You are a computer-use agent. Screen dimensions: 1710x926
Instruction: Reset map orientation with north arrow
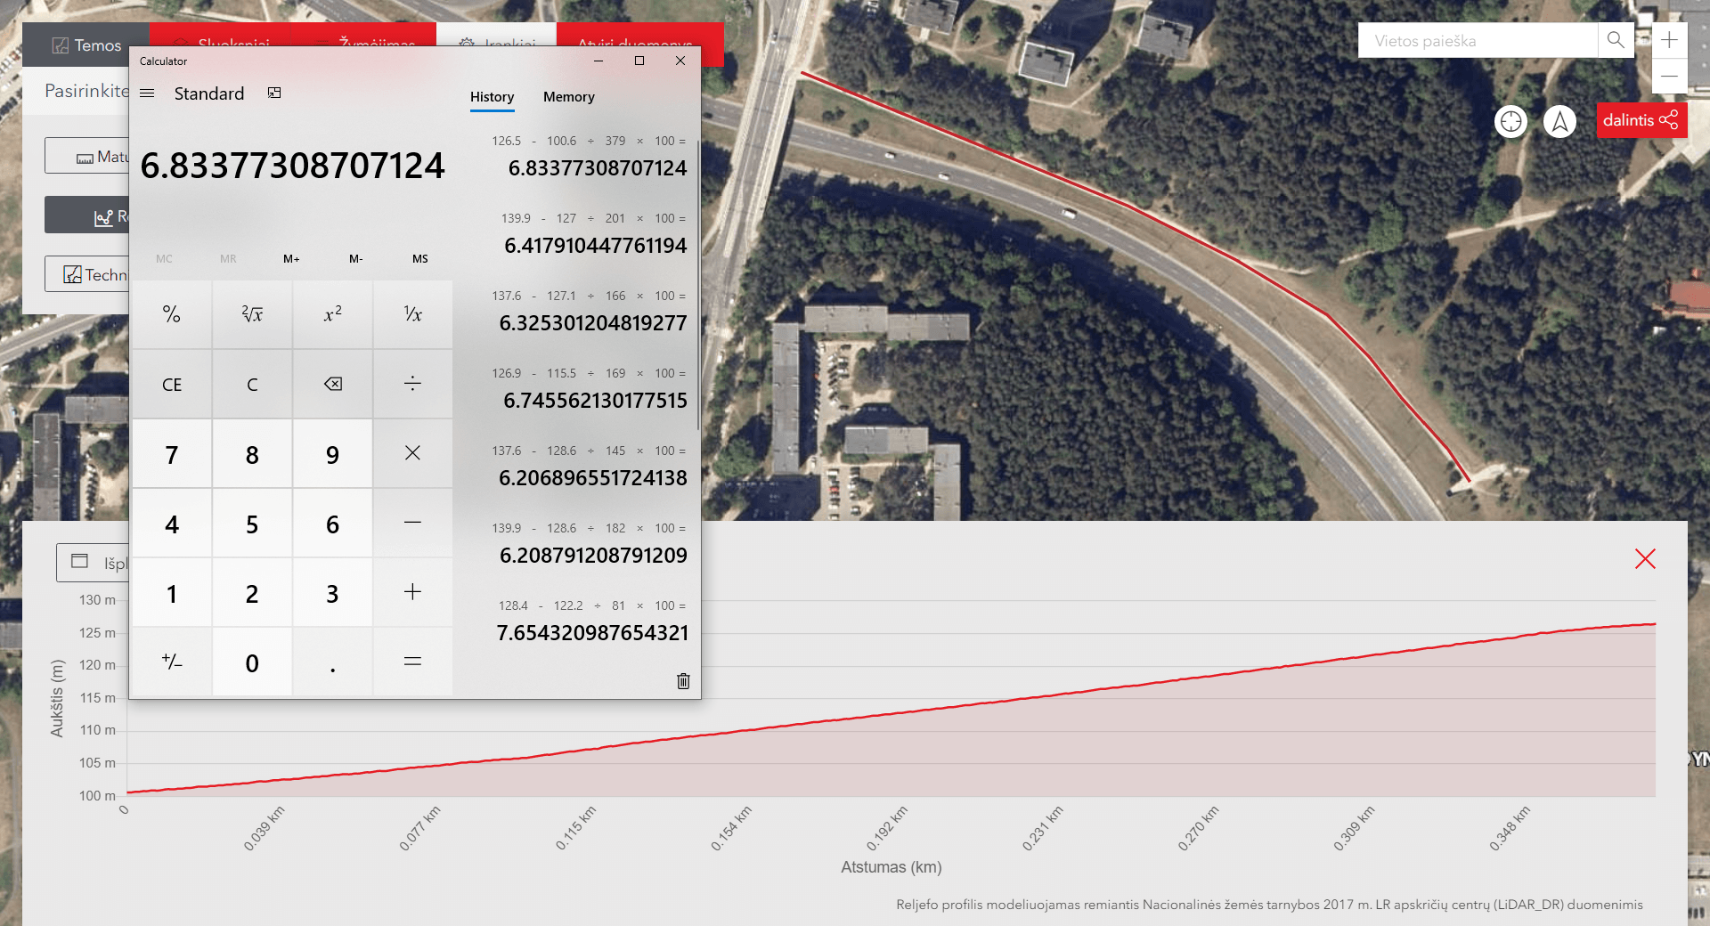click(1559, 121)
